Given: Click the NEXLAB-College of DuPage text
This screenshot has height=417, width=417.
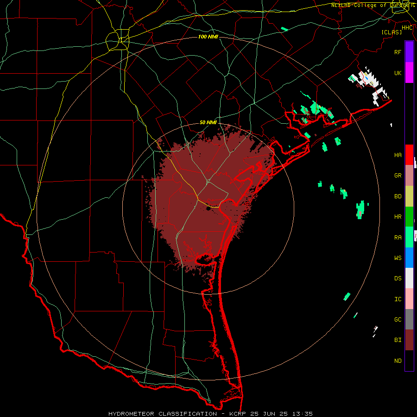Looking at the screenshot, I should [x=369, y=5].
